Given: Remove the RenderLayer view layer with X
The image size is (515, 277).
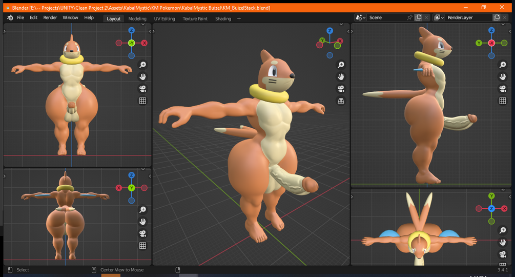Looking at the screenshot, I should click(x=505, y=18).
